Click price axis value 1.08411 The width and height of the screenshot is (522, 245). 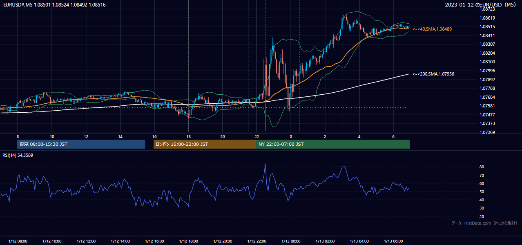488,36
